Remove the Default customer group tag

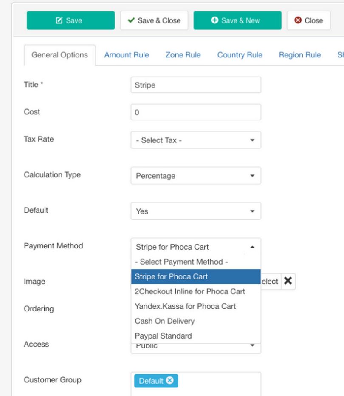(170, 381)
